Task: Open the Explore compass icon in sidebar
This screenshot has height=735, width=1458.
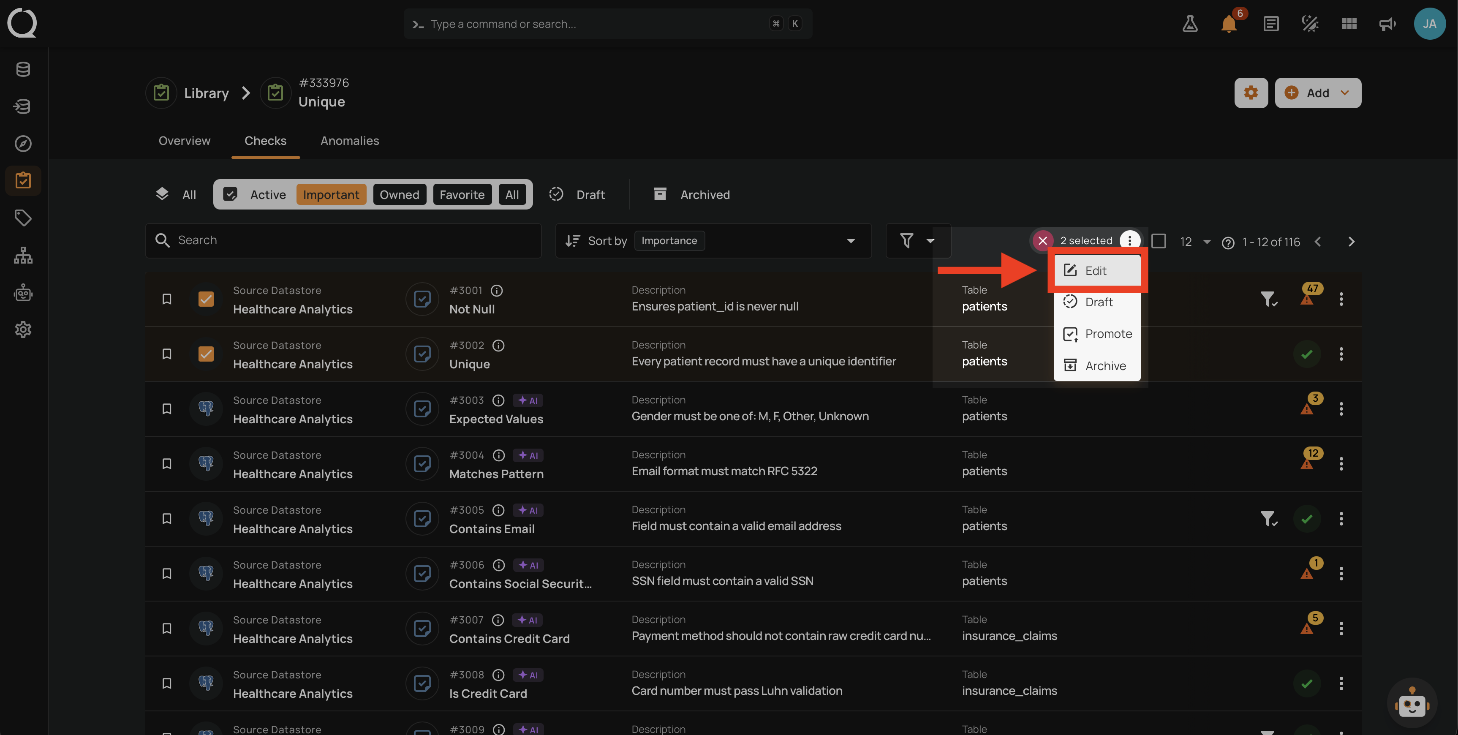Action: pos(23,143)
